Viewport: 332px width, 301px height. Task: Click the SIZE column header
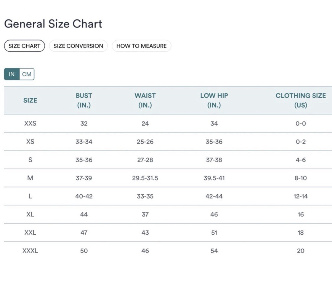pyautogui.click(x=30, y=100)
